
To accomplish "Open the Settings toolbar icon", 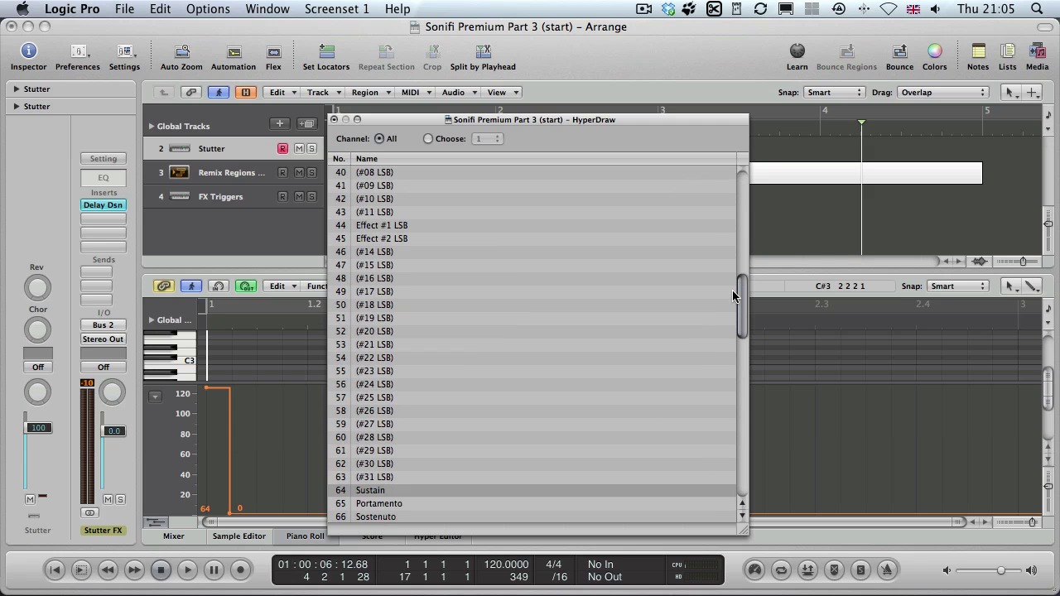I will coord(124,52).
